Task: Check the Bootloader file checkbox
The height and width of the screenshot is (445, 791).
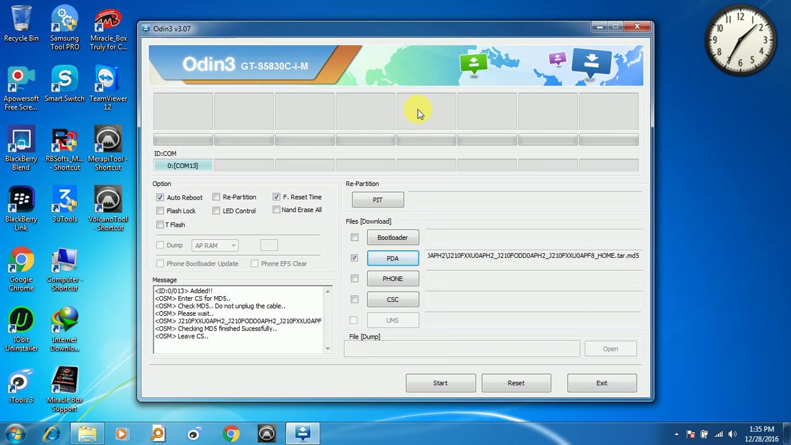Action: click(x=354, y=237)
